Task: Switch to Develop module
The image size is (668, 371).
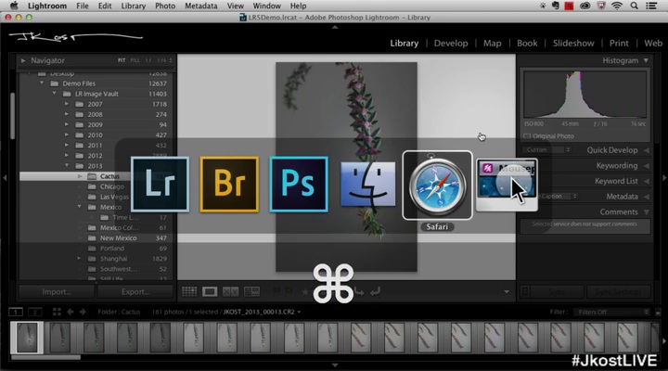Action: coord(451,43)
